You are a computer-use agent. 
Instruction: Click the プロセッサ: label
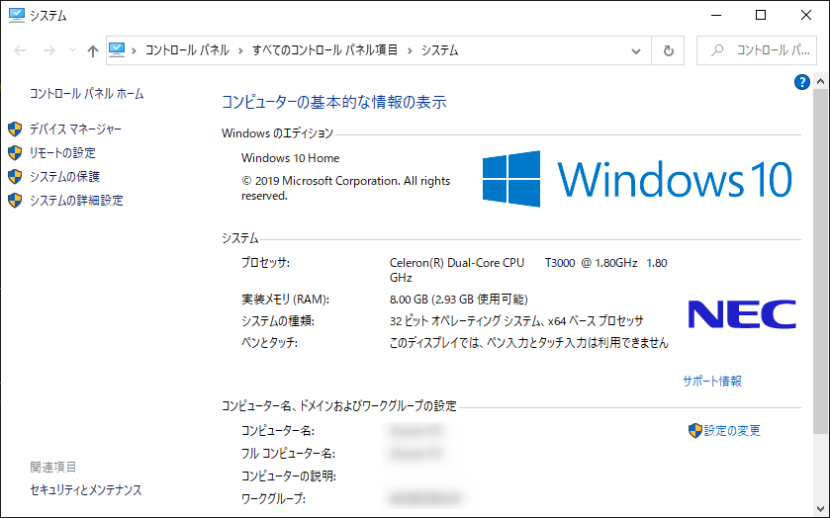[265, 262]
